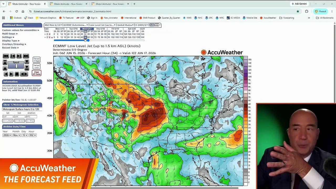Screen dimensions: 336x189
Task: Select forecast hour 0 in bottom row
Action: (54, 37)
